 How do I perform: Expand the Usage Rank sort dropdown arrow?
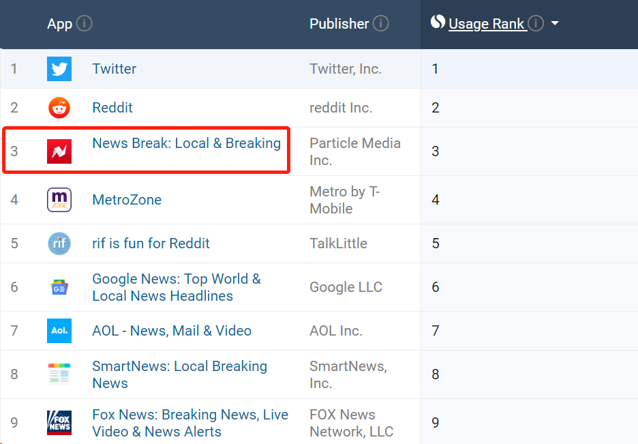pos(555,24)
